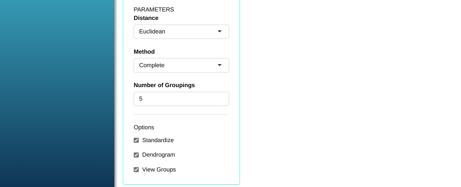Uncheck the View Groups checkbox

pyautogui.click(x=136, y=170)
